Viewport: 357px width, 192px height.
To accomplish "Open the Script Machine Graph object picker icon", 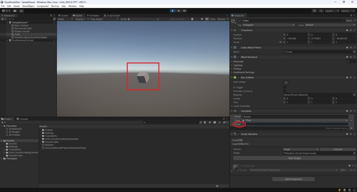I will tap(354, 153).
